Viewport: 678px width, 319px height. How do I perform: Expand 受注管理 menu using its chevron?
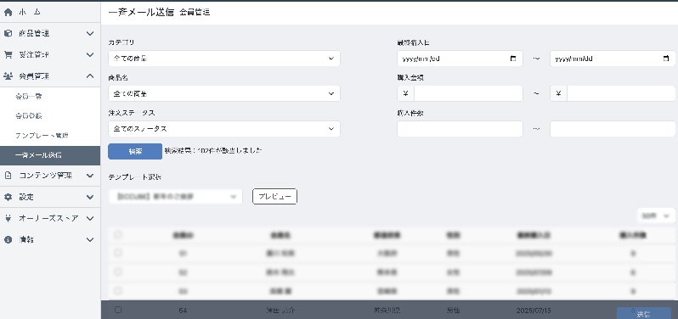90,55
